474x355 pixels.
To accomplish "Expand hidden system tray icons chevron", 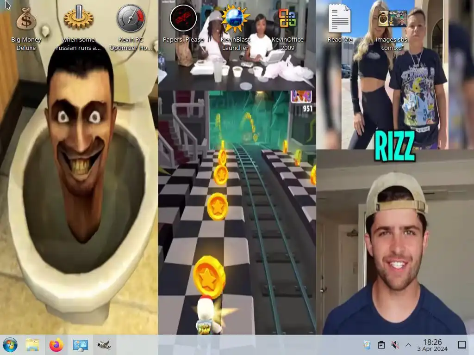I will [x=408, y=345].
